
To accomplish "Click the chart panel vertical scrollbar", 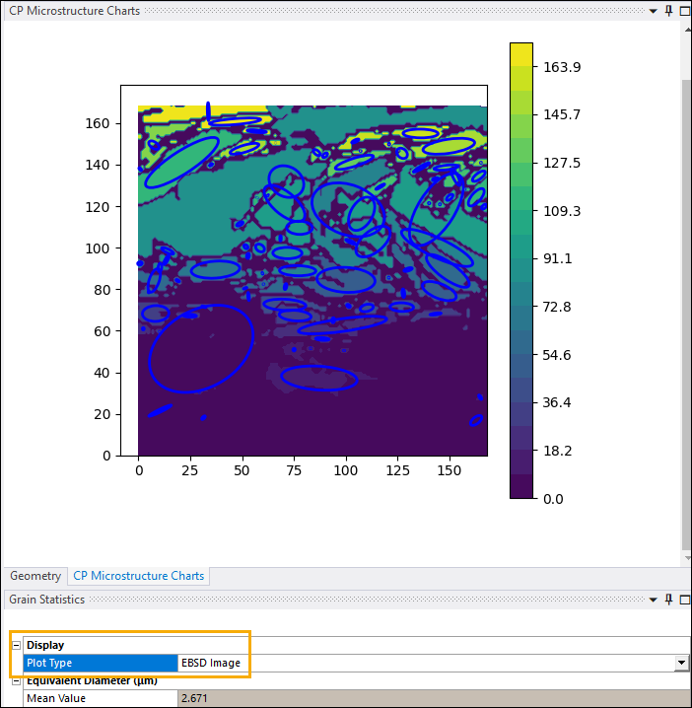I will pos(686,296).
